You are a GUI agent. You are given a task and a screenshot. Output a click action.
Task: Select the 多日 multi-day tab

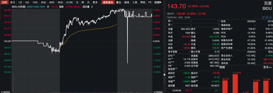tap(13, 3)
